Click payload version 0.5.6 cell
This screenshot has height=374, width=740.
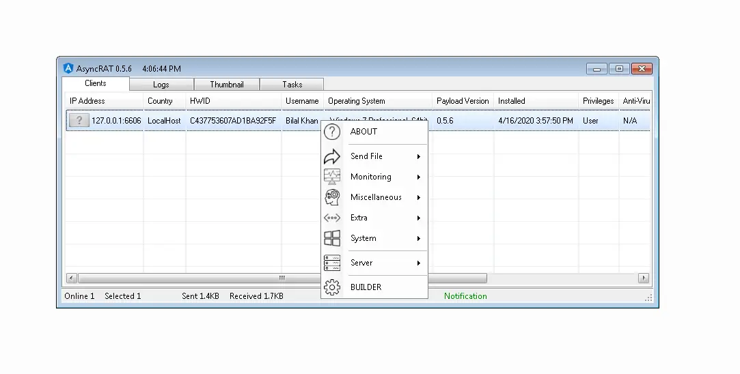pos(445,121)
